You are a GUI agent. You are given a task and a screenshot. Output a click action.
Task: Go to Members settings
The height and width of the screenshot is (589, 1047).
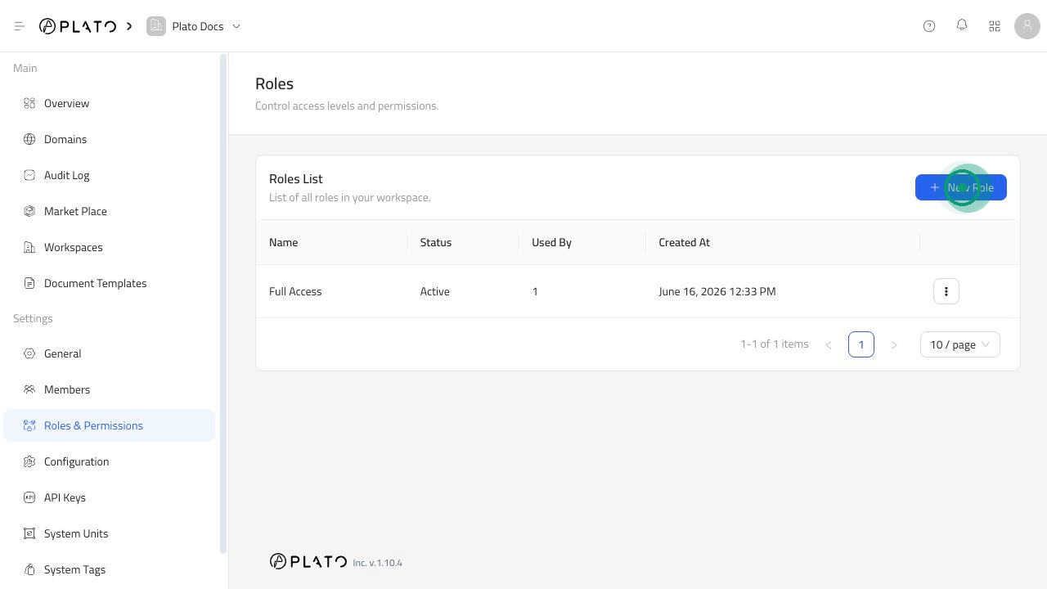coord(110,389)
